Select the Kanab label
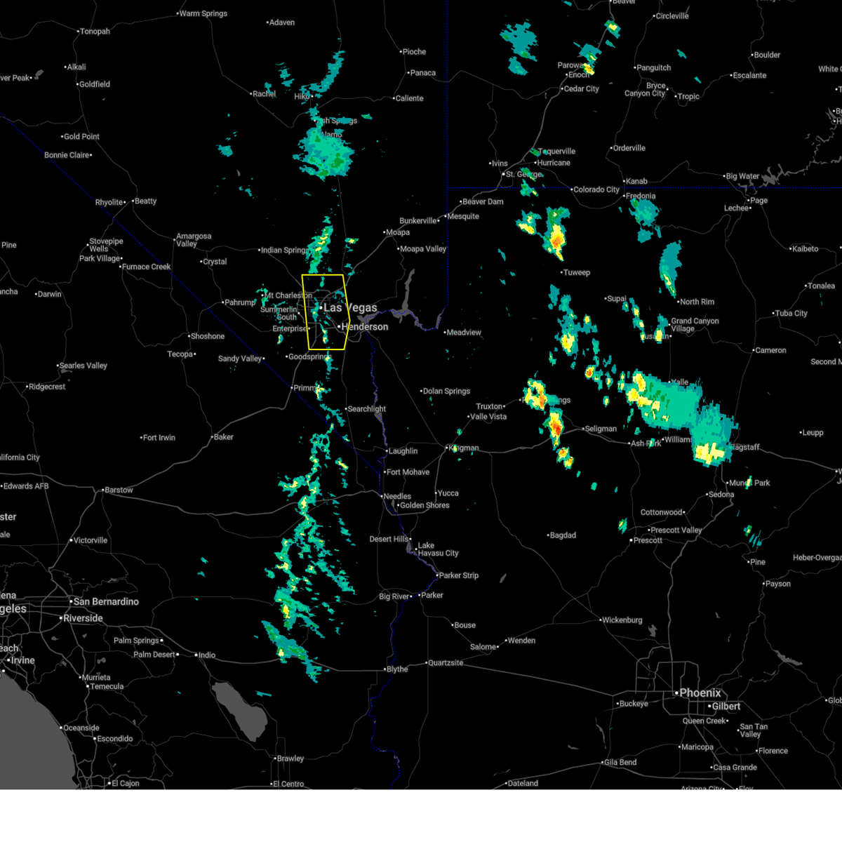This screenshot has width=842, height=842. 636,181
